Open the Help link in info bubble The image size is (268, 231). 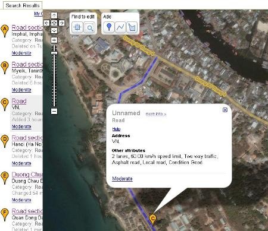[x=116, y=129]
